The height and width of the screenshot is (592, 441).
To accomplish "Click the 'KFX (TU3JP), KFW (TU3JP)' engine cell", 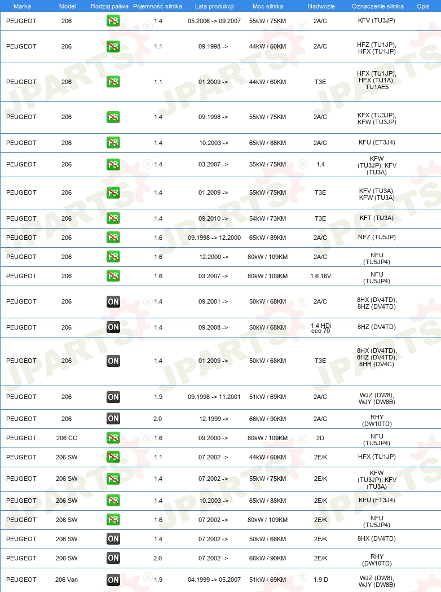I will click(377, 119).
